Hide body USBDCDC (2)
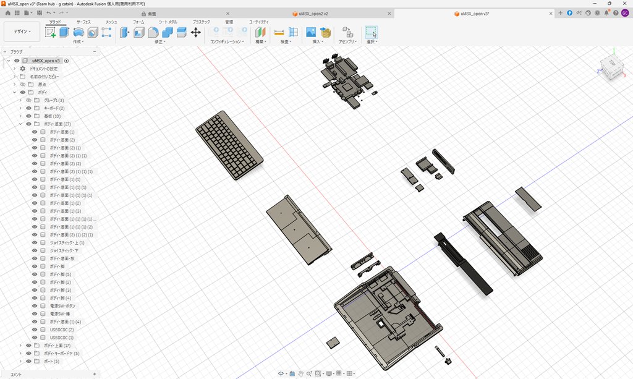Screen dimensions: 633x379 point(35,330)
